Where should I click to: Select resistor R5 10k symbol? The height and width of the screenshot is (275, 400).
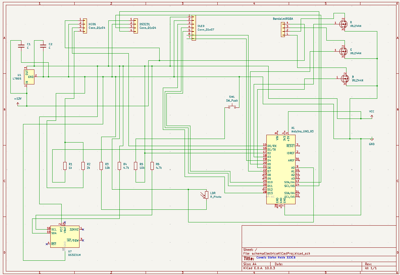tap(136, 166)
